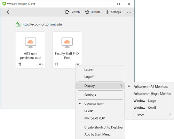Open Settings gear in the toolbar
Viewport: 174px width, 139px height.
[x=108, y=12]
